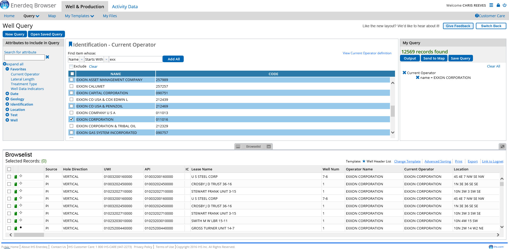The image size is (509, 249).
Task: Click the Browselist horizontal scrollbar thumb
Action: 29,235
